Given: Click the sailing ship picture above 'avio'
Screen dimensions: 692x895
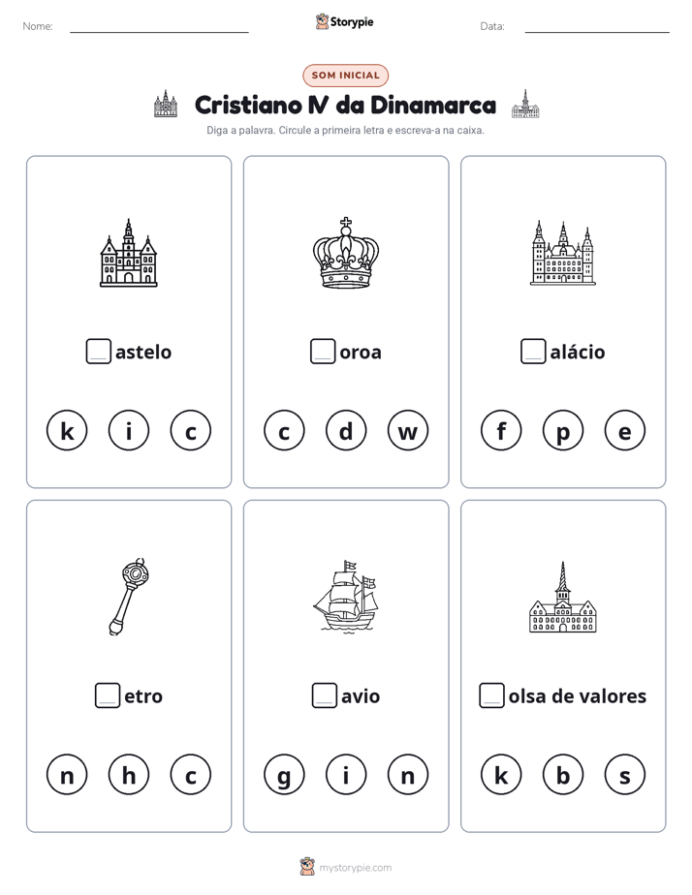Looking at the screenshot, I should [346, 597].
